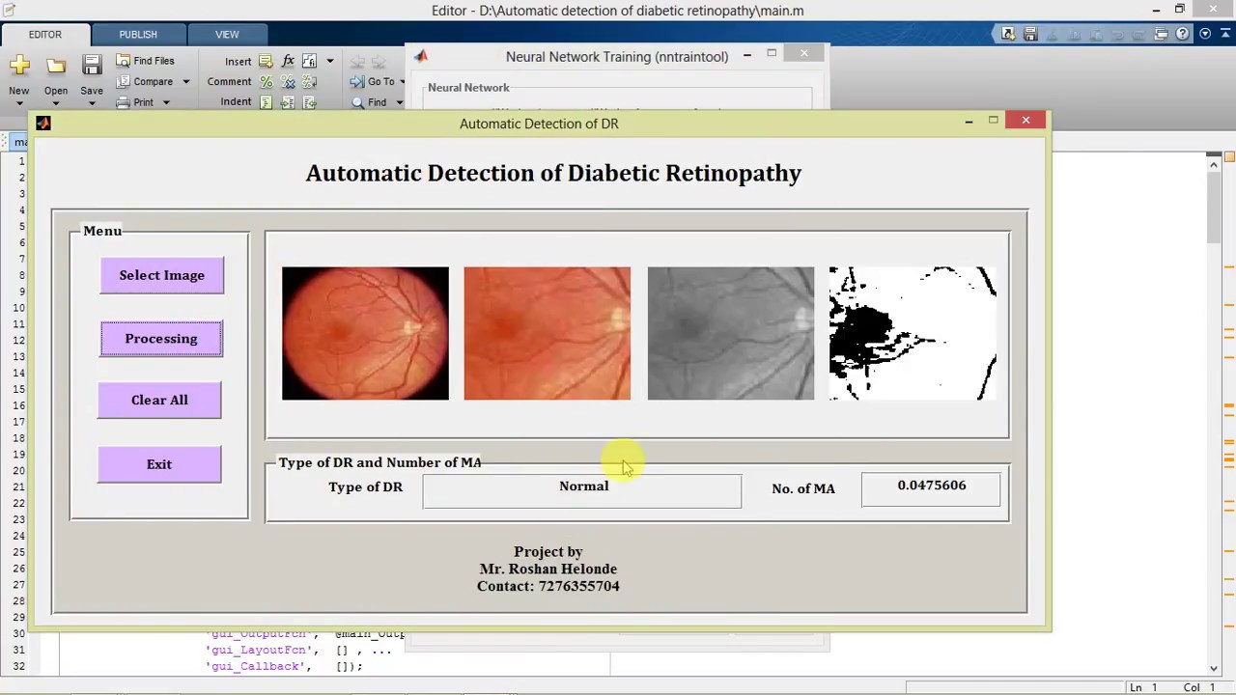Expand the Go To dropdown arrow

[402, 82]
